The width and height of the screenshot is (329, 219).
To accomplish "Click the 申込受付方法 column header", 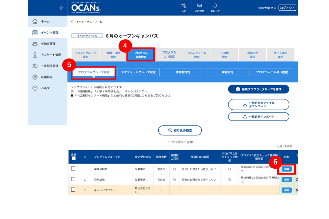I will click(x=143, y=157).
